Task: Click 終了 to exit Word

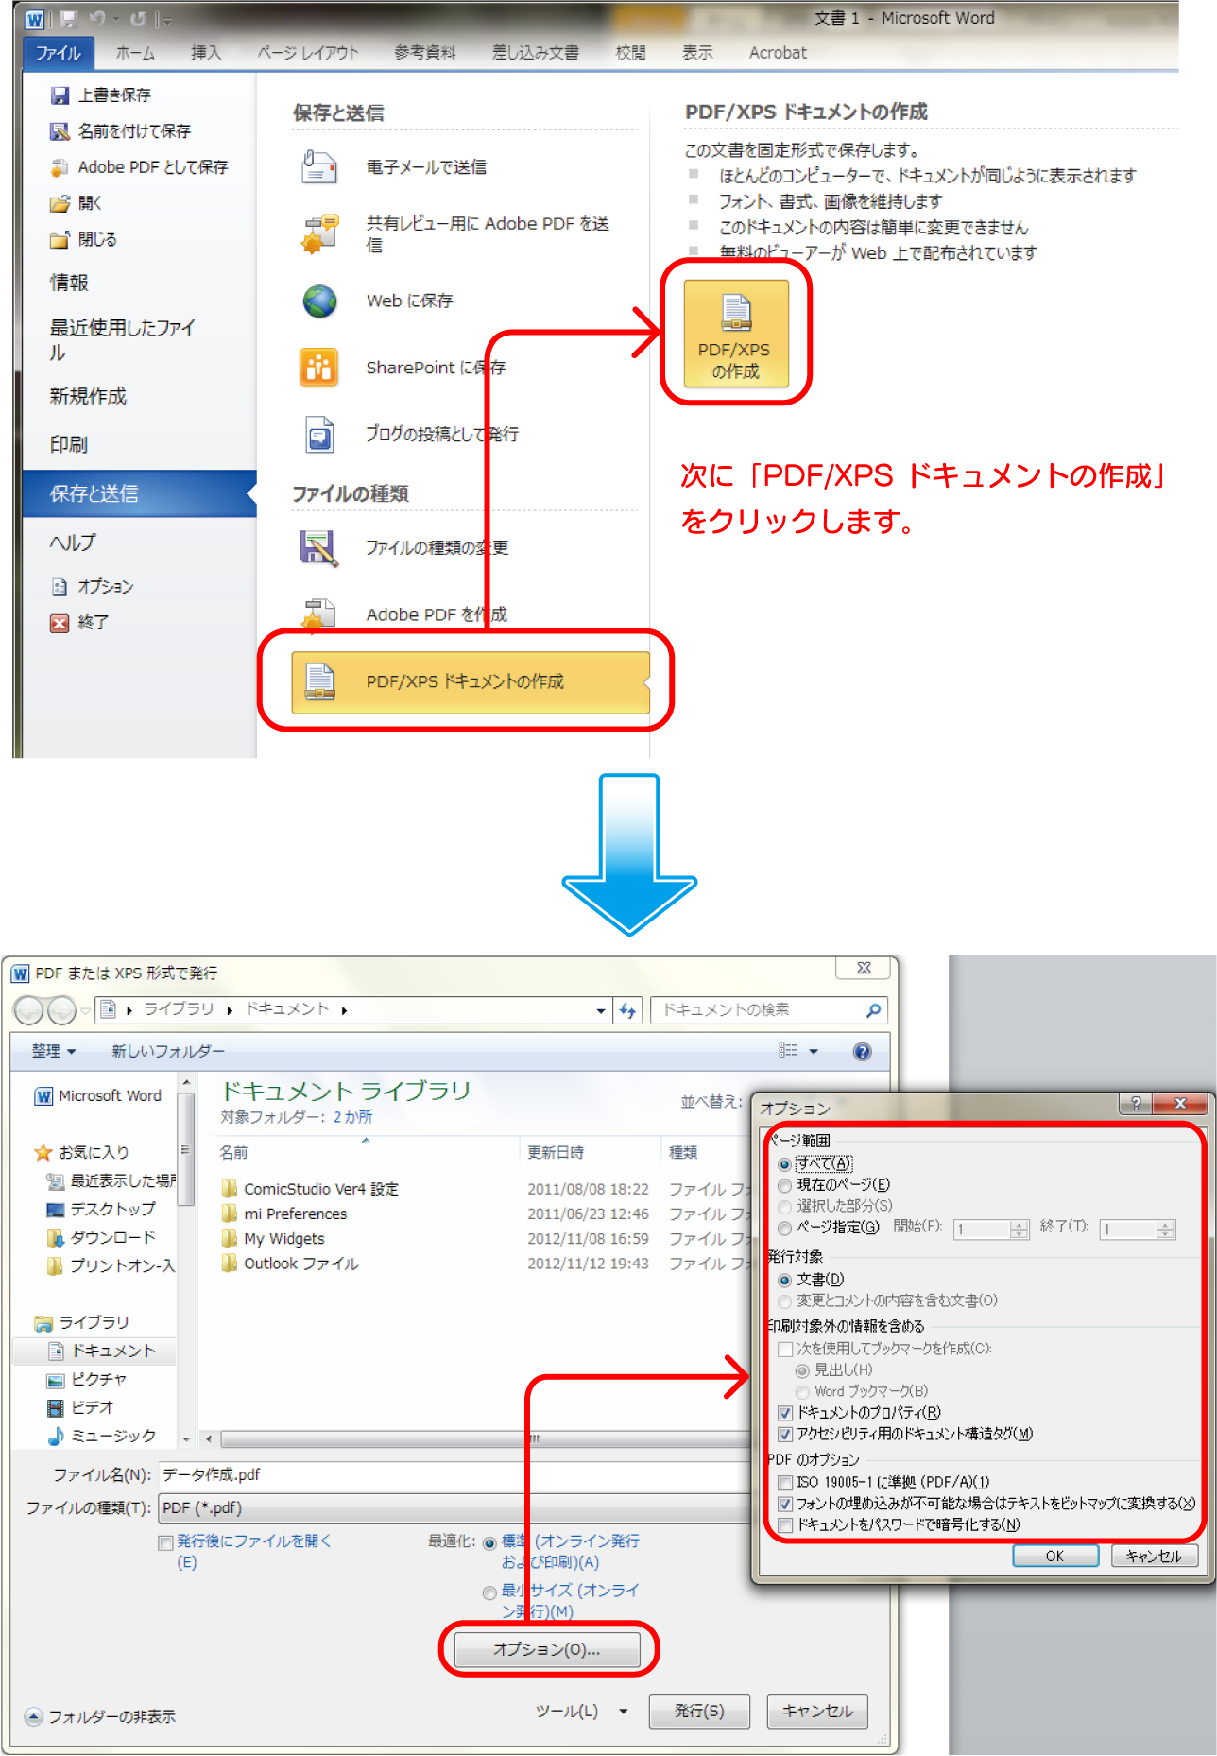Action: [79, 623]
